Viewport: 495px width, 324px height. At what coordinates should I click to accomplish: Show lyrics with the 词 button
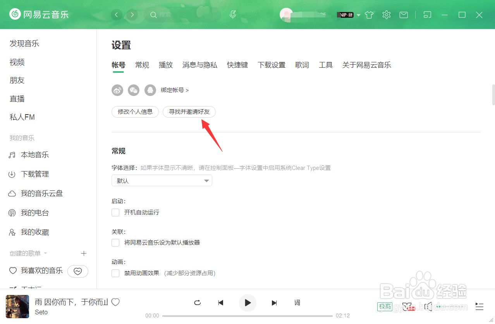[x=297, y=303]
